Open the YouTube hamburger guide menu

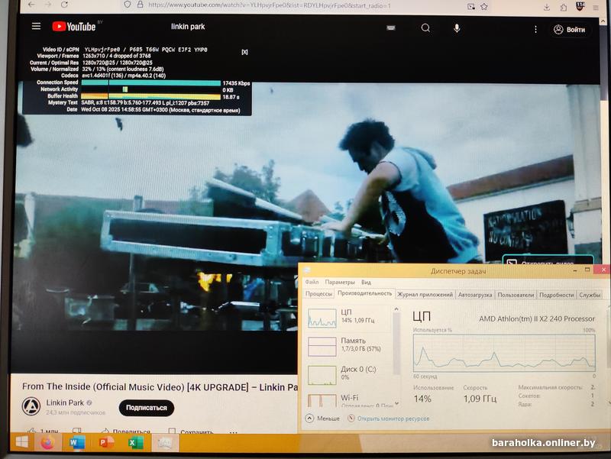36,27
